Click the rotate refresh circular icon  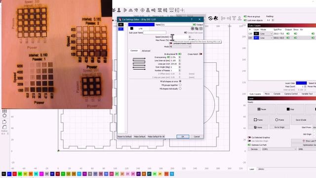coord(210,18)
